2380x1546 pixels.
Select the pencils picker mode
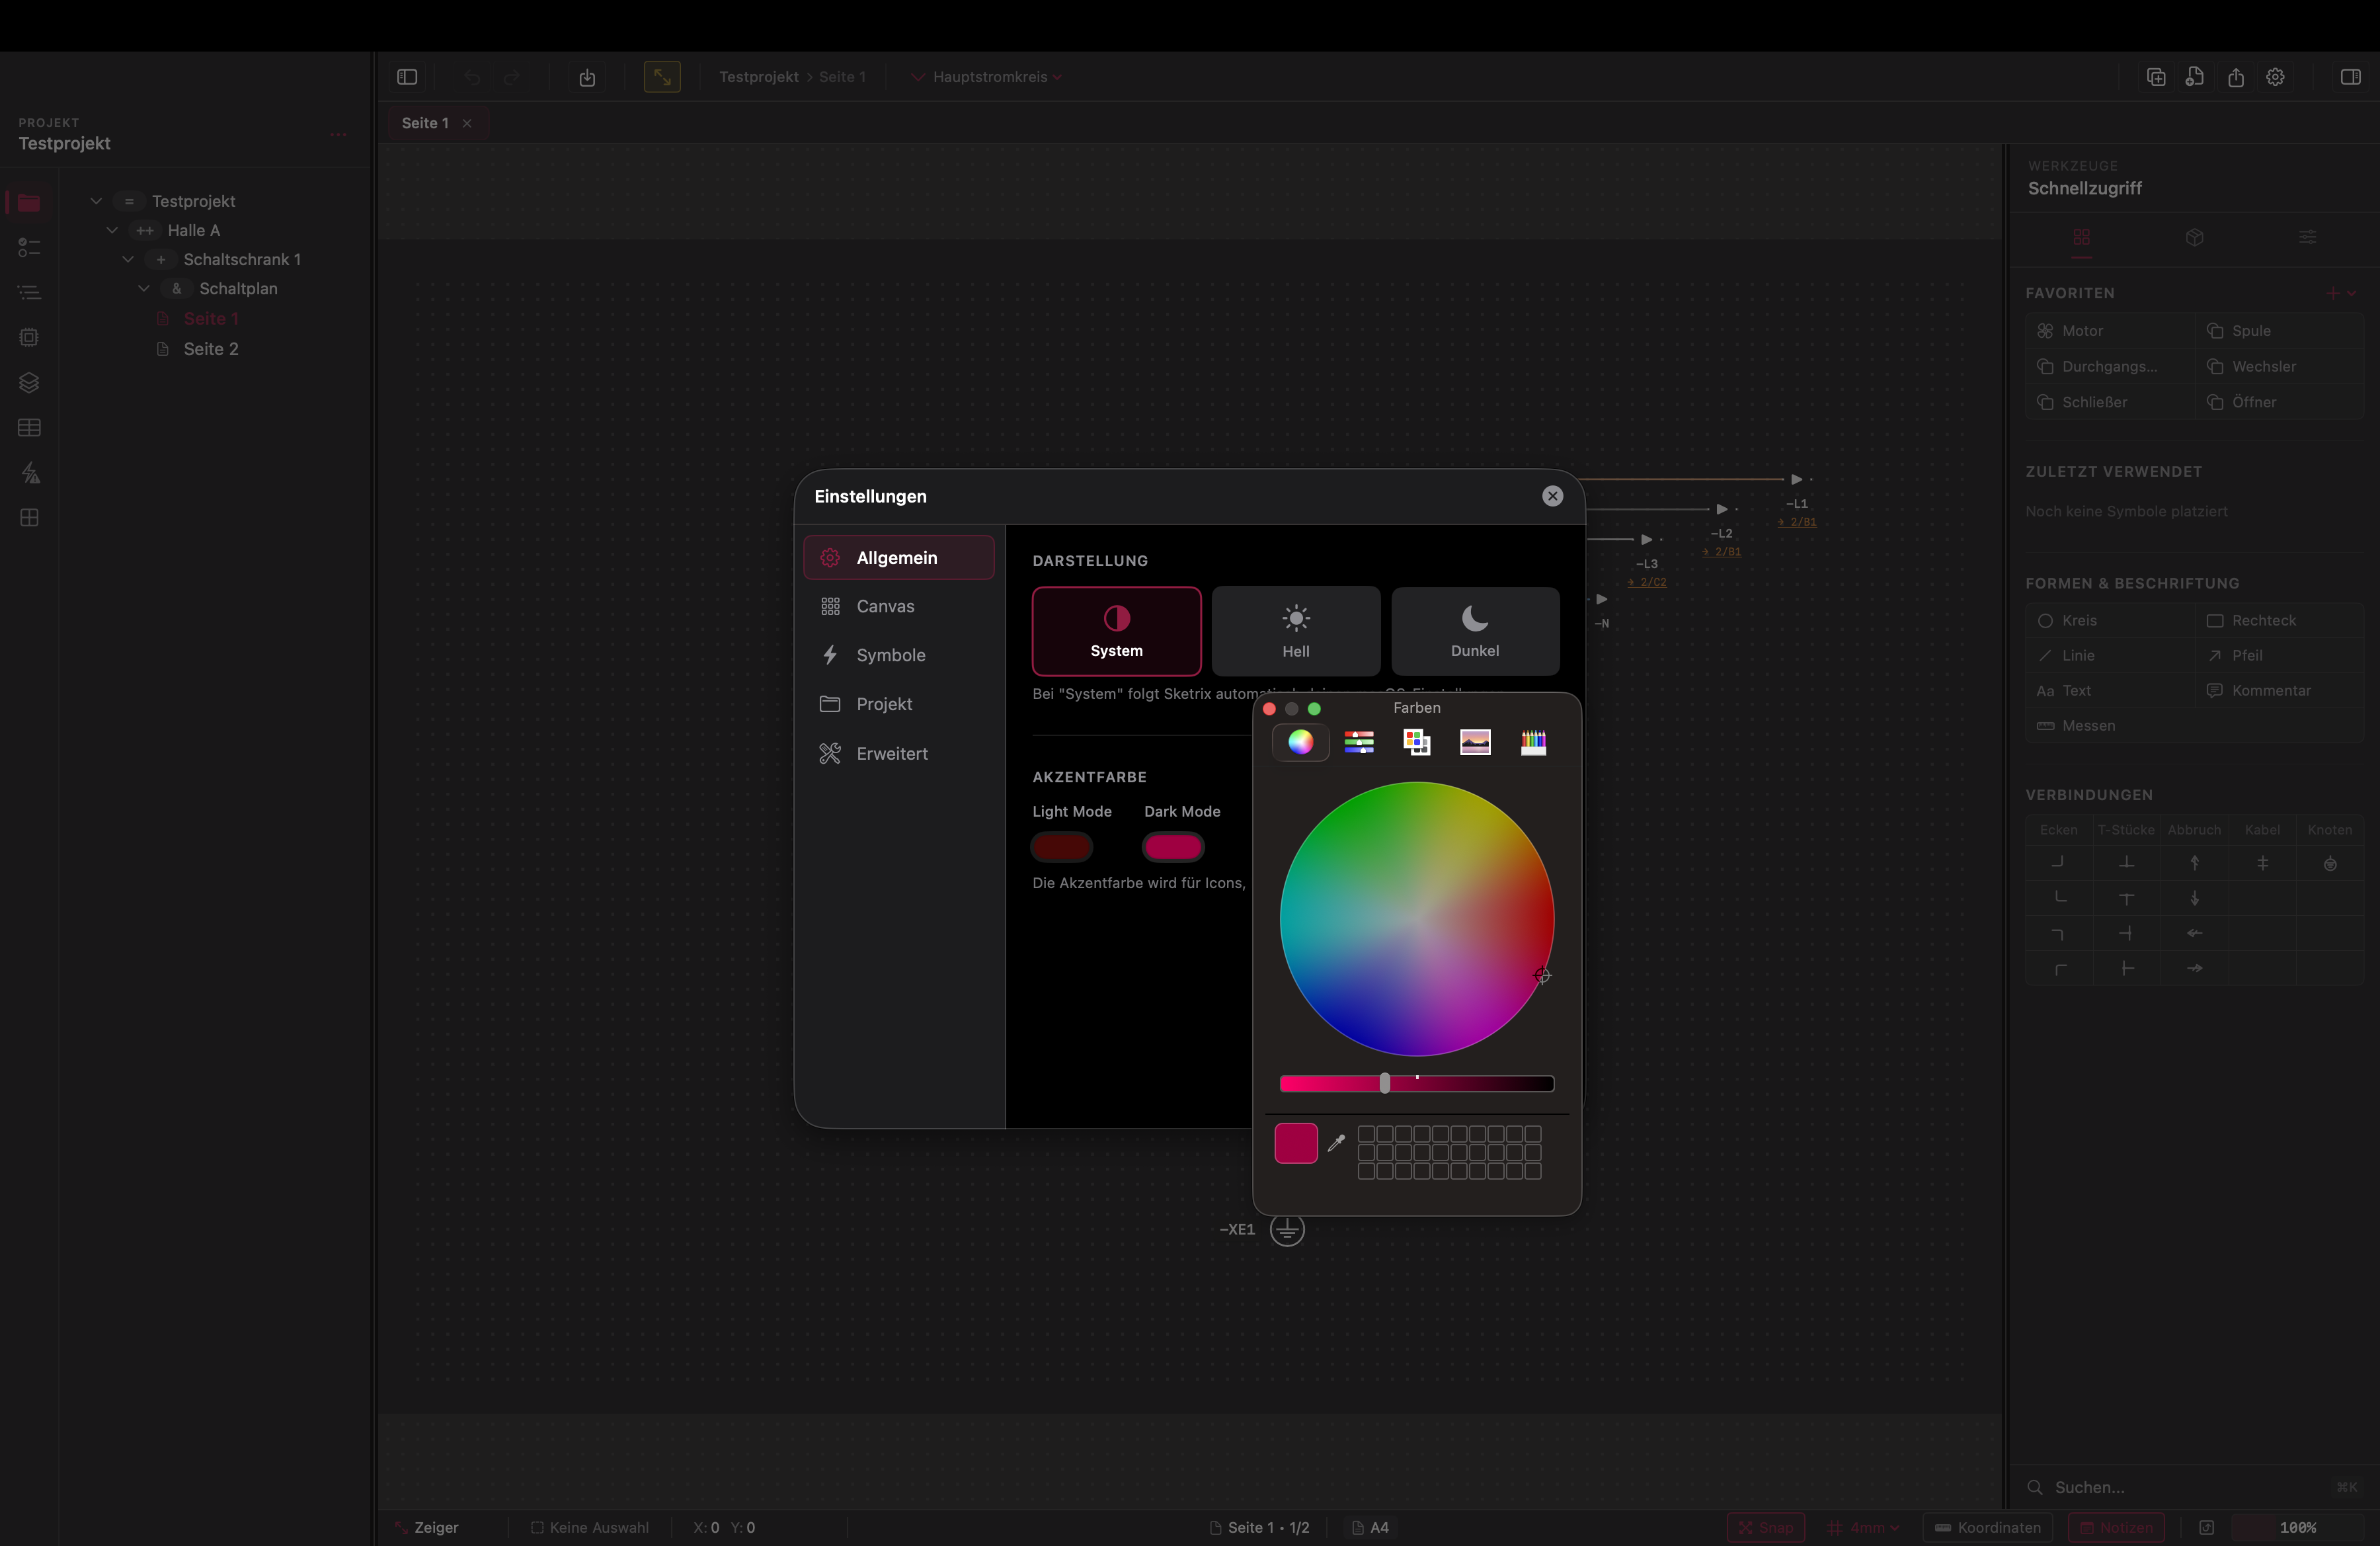tap(1533, 742)
